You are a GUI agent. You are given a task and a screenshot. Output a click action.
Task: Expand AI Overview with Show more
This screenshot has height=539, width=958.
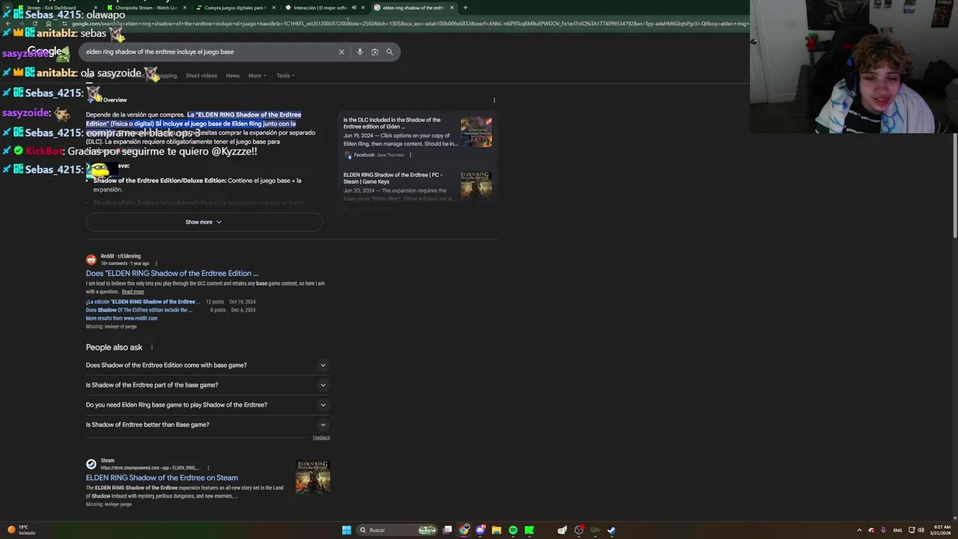[x=204, y=222]
